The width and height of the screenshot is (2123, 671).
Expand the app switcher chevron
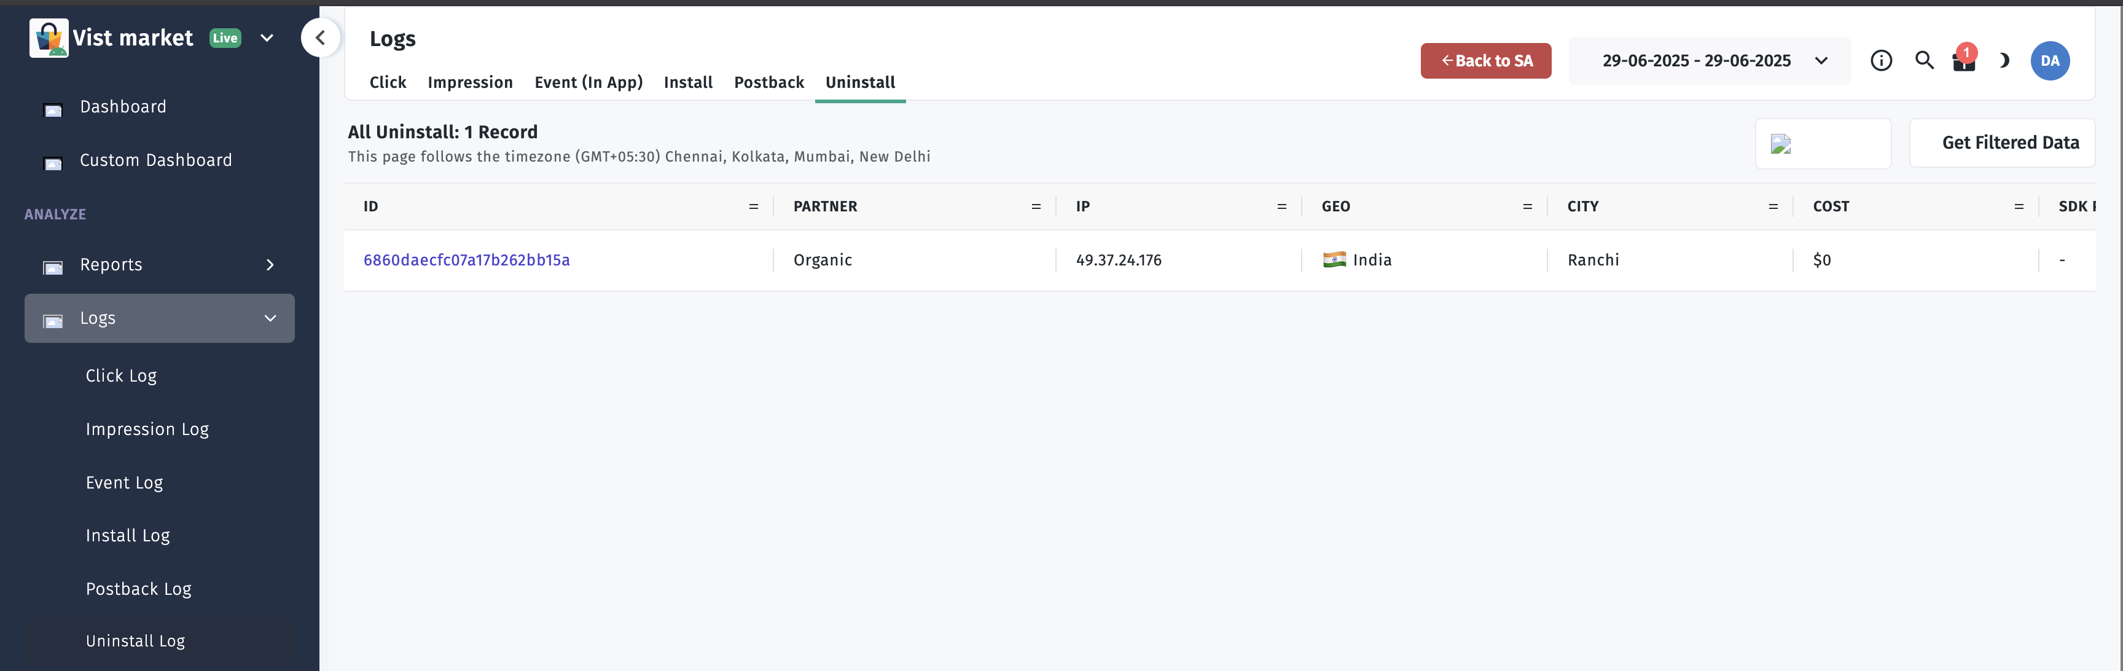coord(267,38)
